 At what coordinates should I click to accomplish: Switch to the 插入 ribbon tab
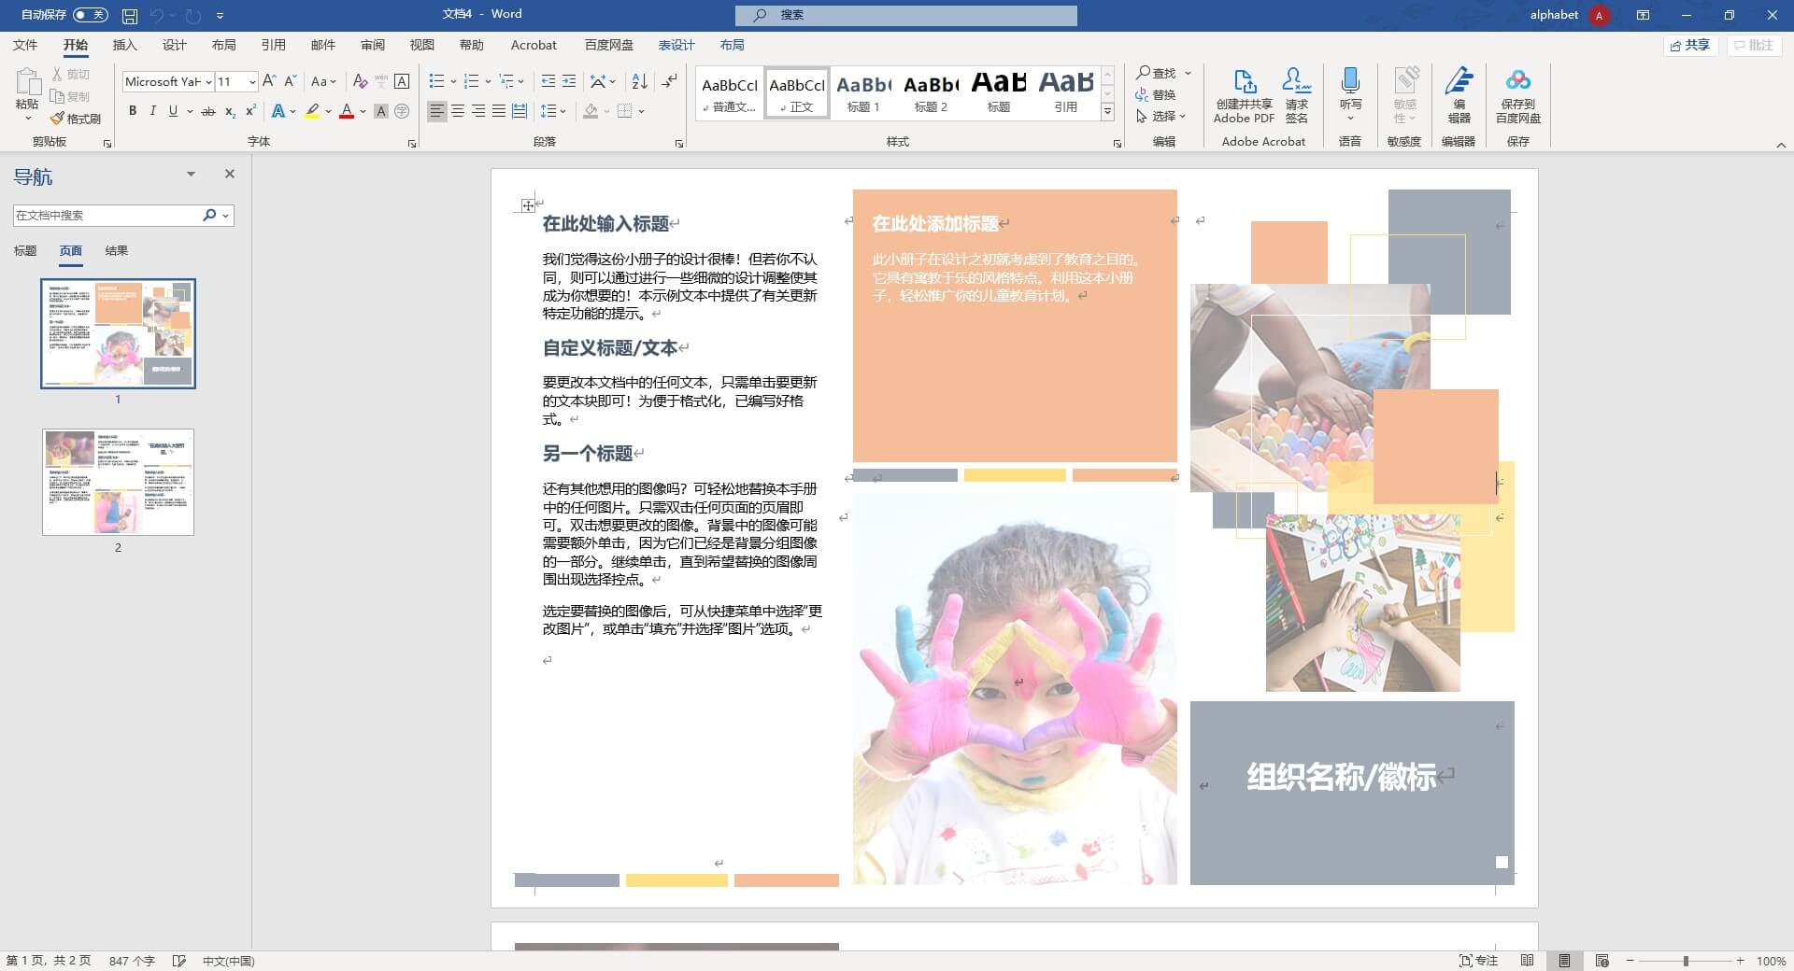click(124, 44)
